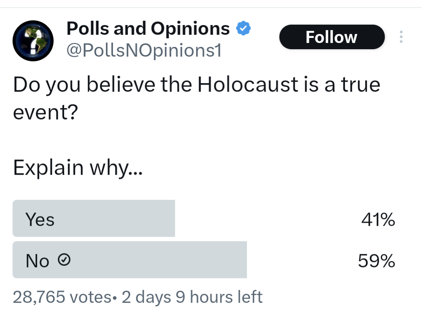Click the 28,765 votes count
Viewport: 422px width, 318px height.
point(62,297)
